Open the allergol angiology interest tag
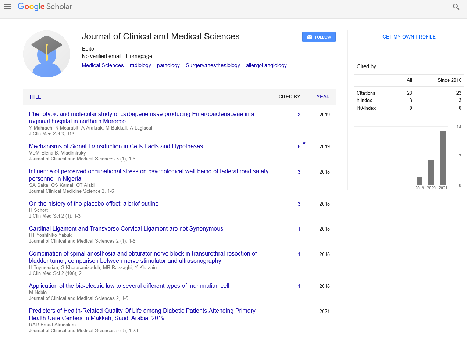 click(266, 65)
